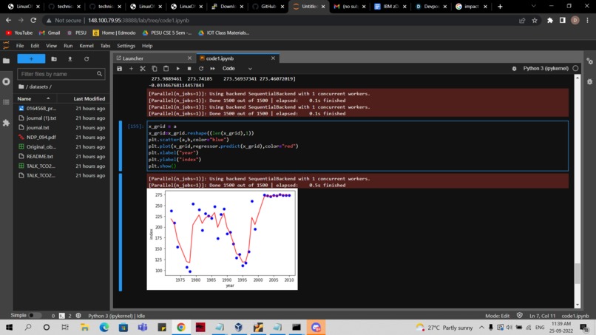
Task: Bookmark this page with the star icon
Action: (535, 21)
